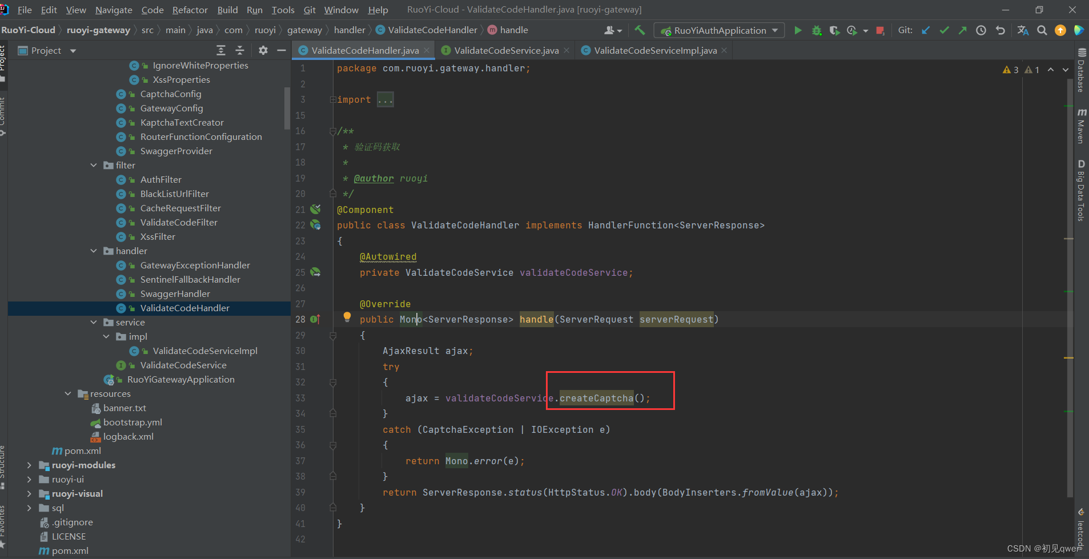Image resolution: width=1089 pixels, height=559 pixels.
Task: Expand the sql folder
Action: coord(29,508)
